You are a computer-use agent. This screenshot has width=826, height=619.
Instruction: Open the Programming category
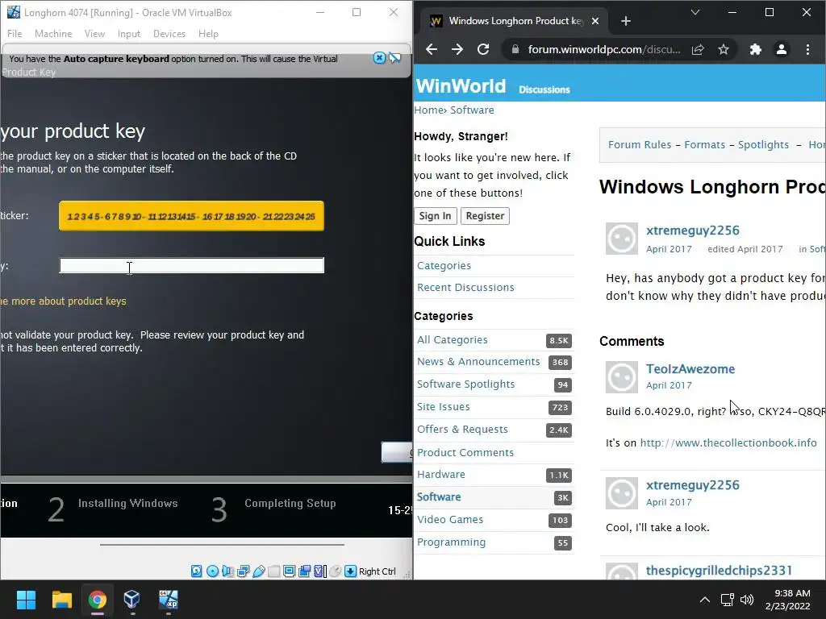click(452, 542)
